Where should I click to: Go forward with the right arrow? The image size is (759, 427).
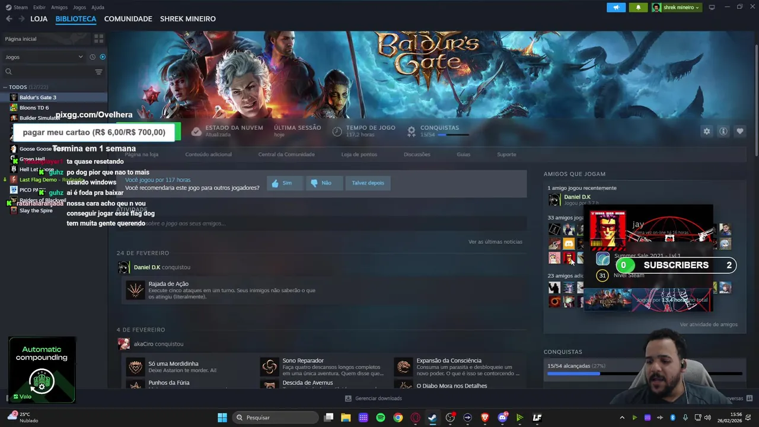point(21,19)
